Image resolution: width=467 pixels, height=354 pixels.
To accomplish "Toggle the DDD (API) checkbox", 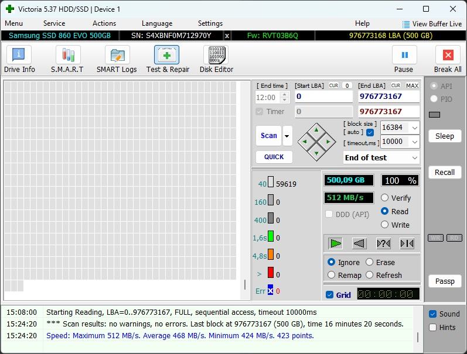I will (x=329, y=214).
